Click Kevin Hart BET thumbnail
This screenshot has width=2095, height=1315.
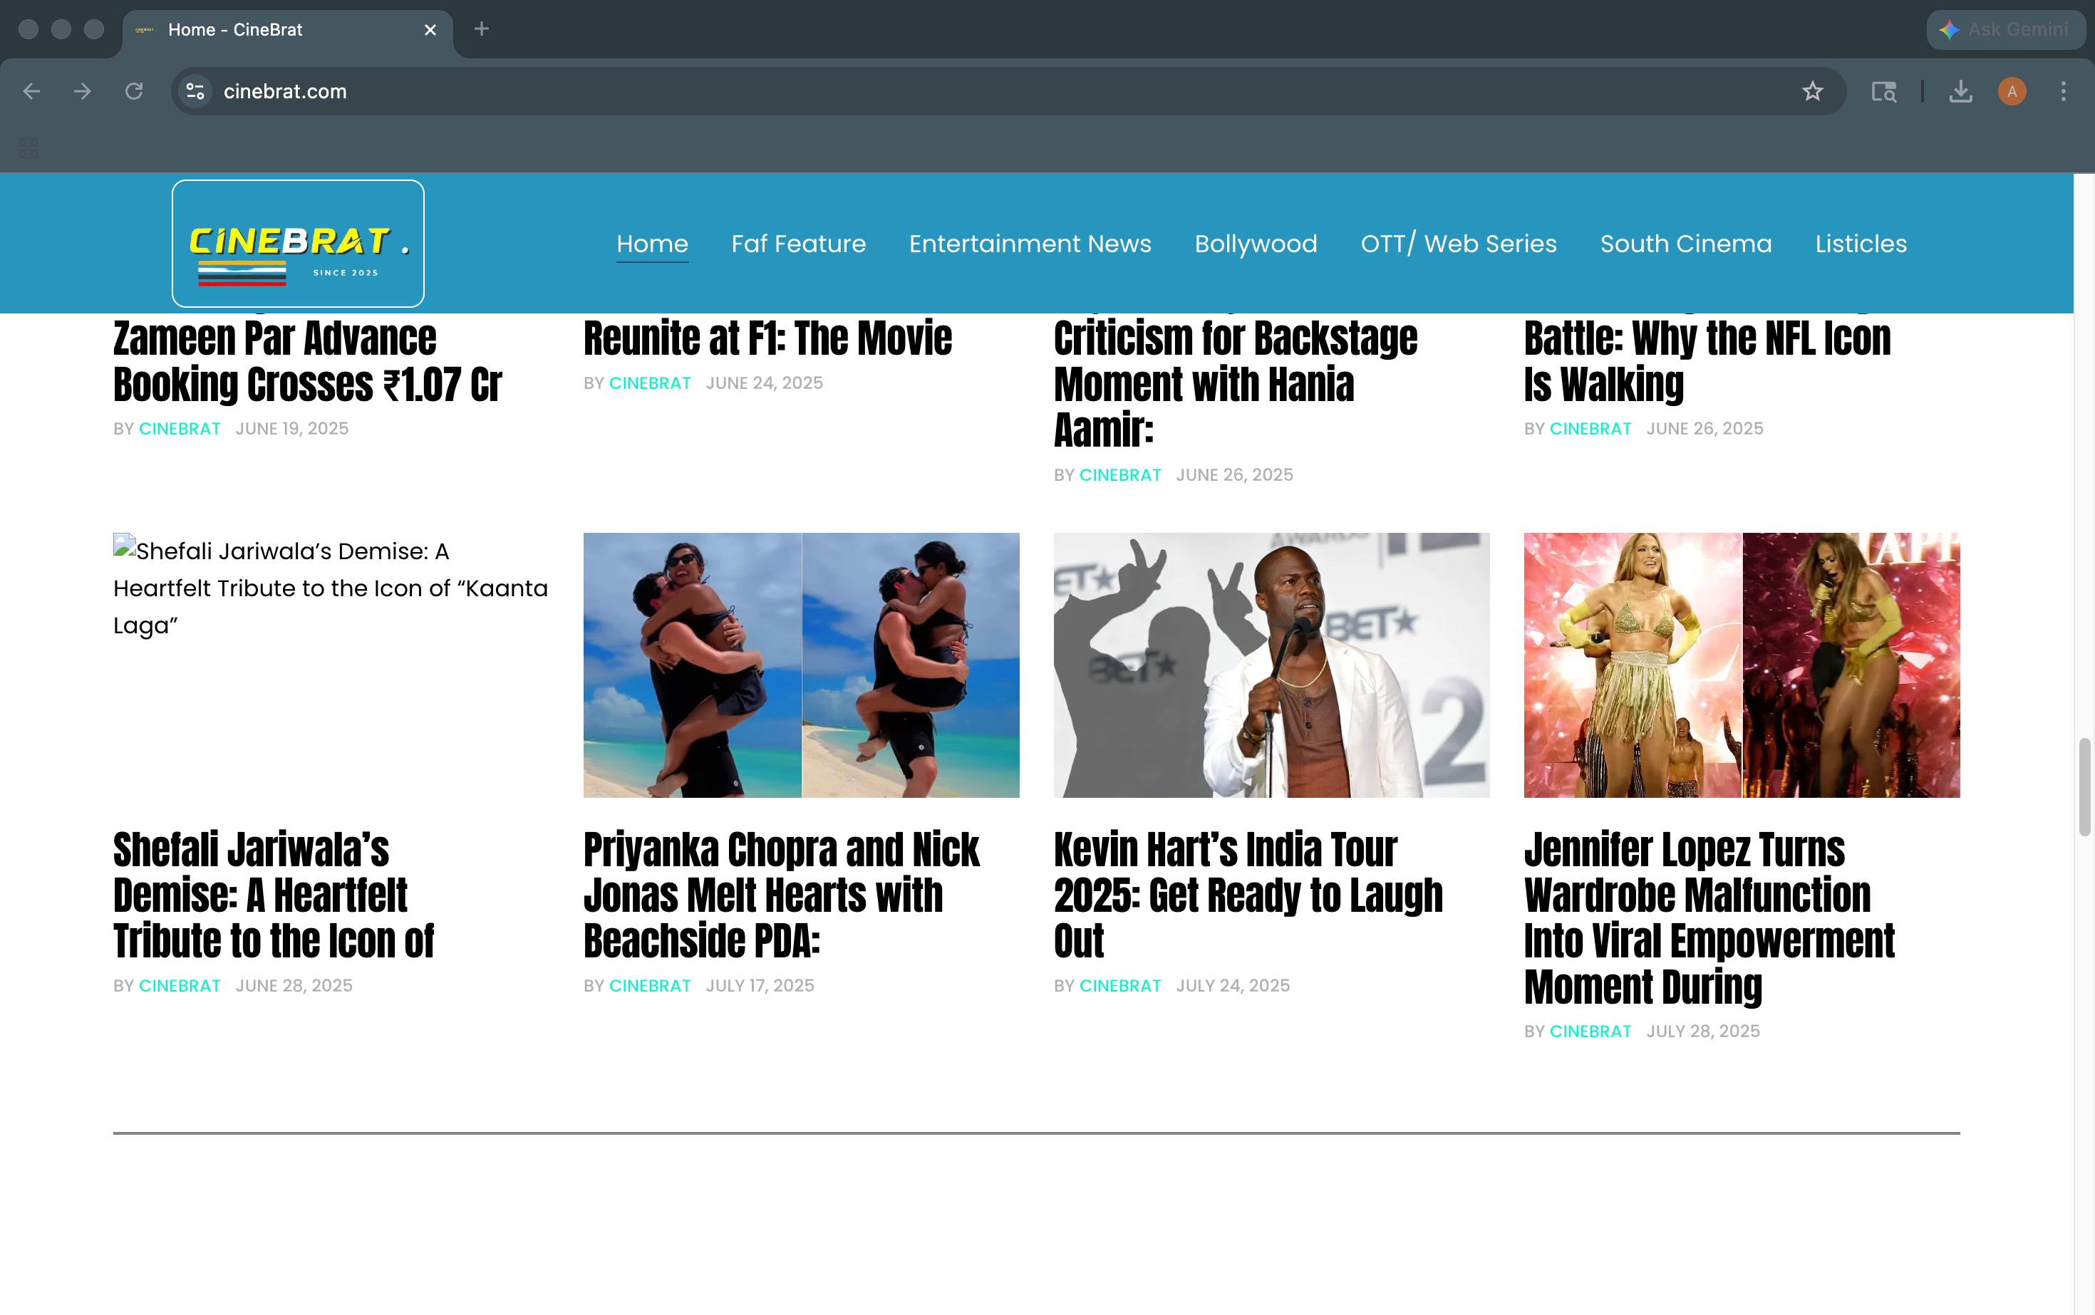click(x=1271, y=665)
